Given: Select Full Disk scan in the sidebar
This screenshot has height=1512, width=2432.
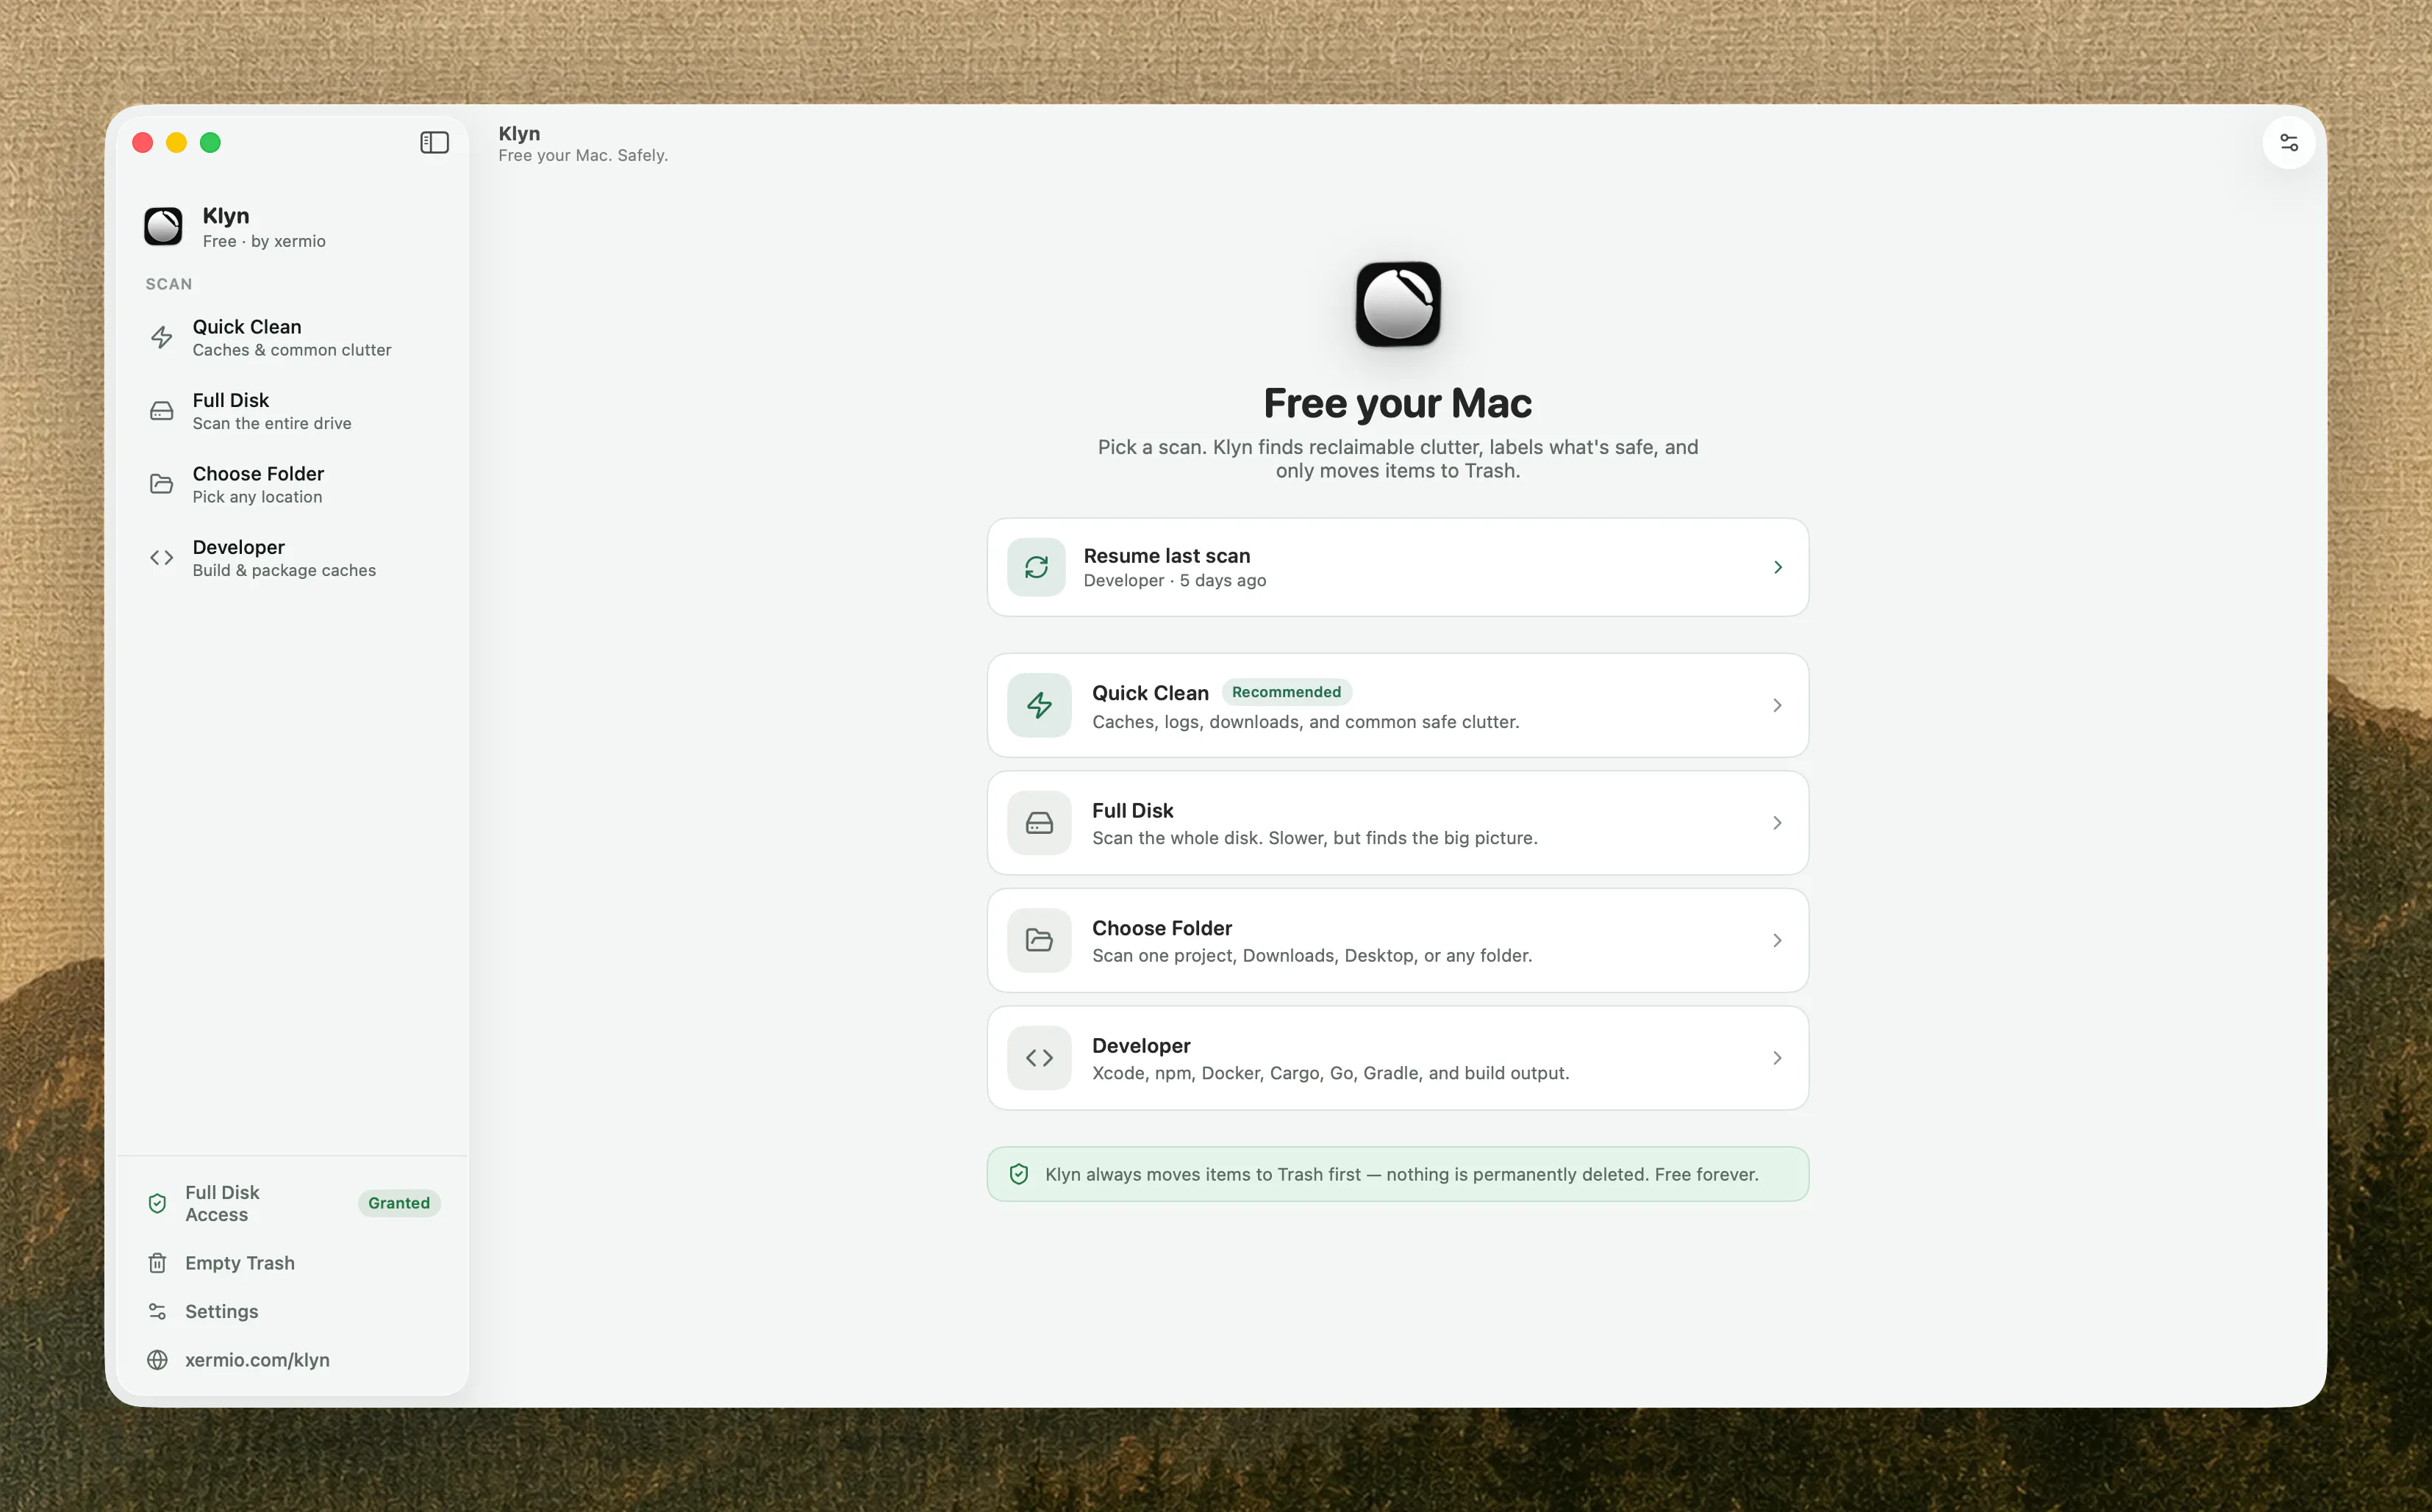Looking at the screenshot, I should (x=292, y=411).
